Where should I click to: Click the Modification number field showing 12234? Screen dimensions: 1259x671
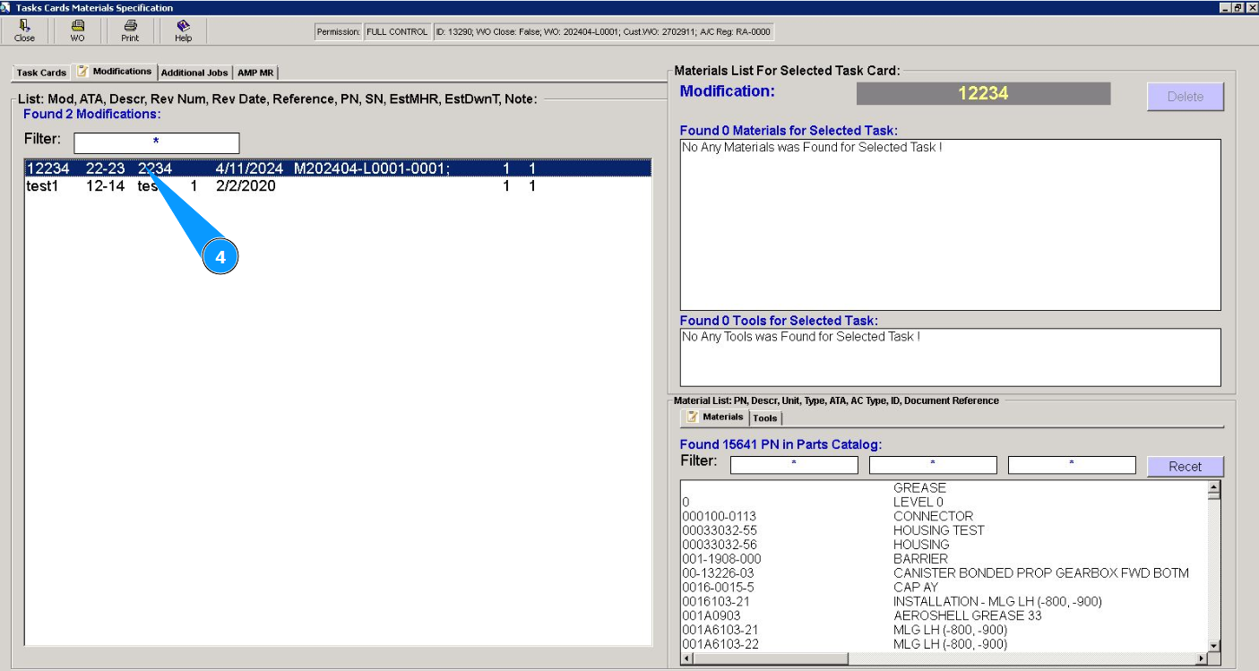(983, 93)
